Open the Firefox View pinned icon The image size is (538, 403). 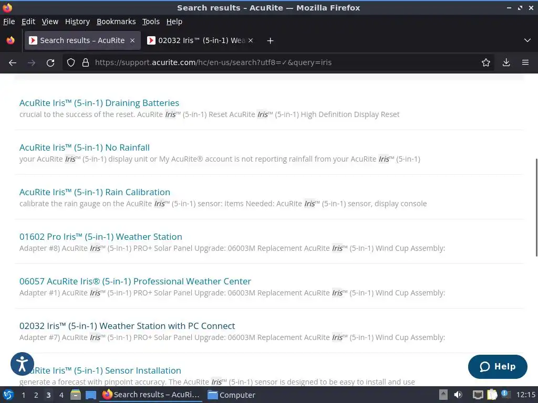11,40
